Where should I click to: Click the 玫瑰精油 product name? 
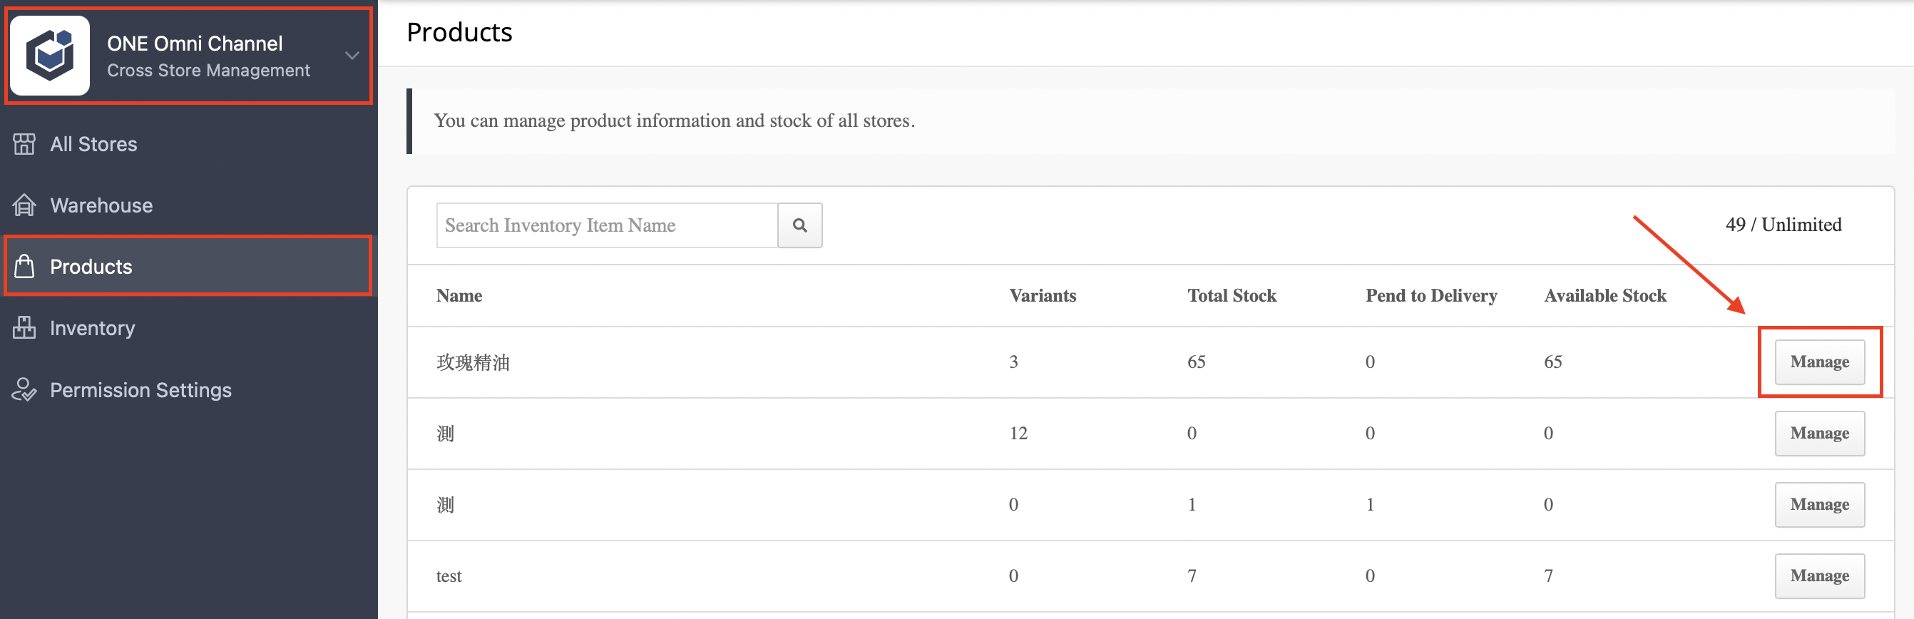pyautogui.click(x=473, y=363)
